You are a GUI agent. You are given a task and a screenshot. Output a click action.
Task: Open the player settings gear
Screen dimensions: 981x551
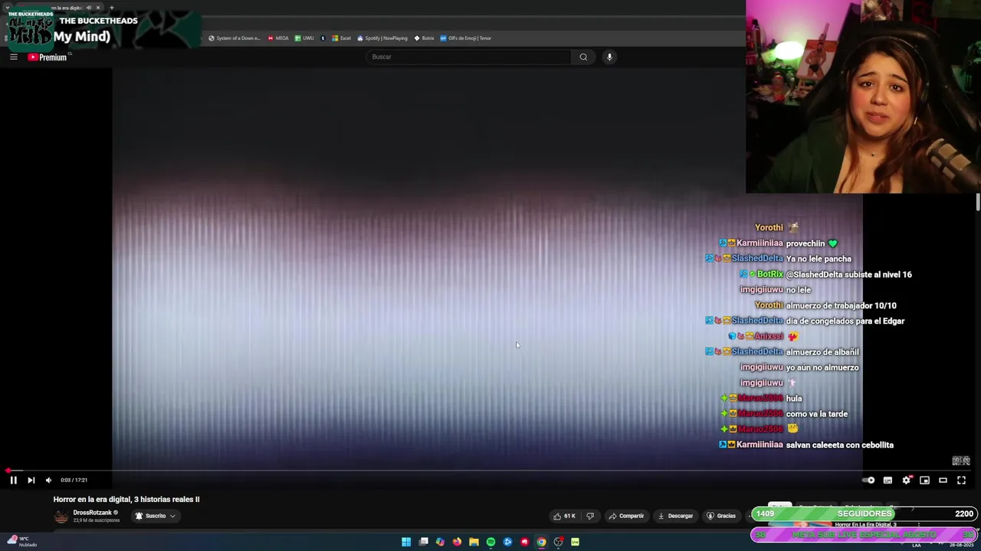pyautogui.click(x=906, y=480)
